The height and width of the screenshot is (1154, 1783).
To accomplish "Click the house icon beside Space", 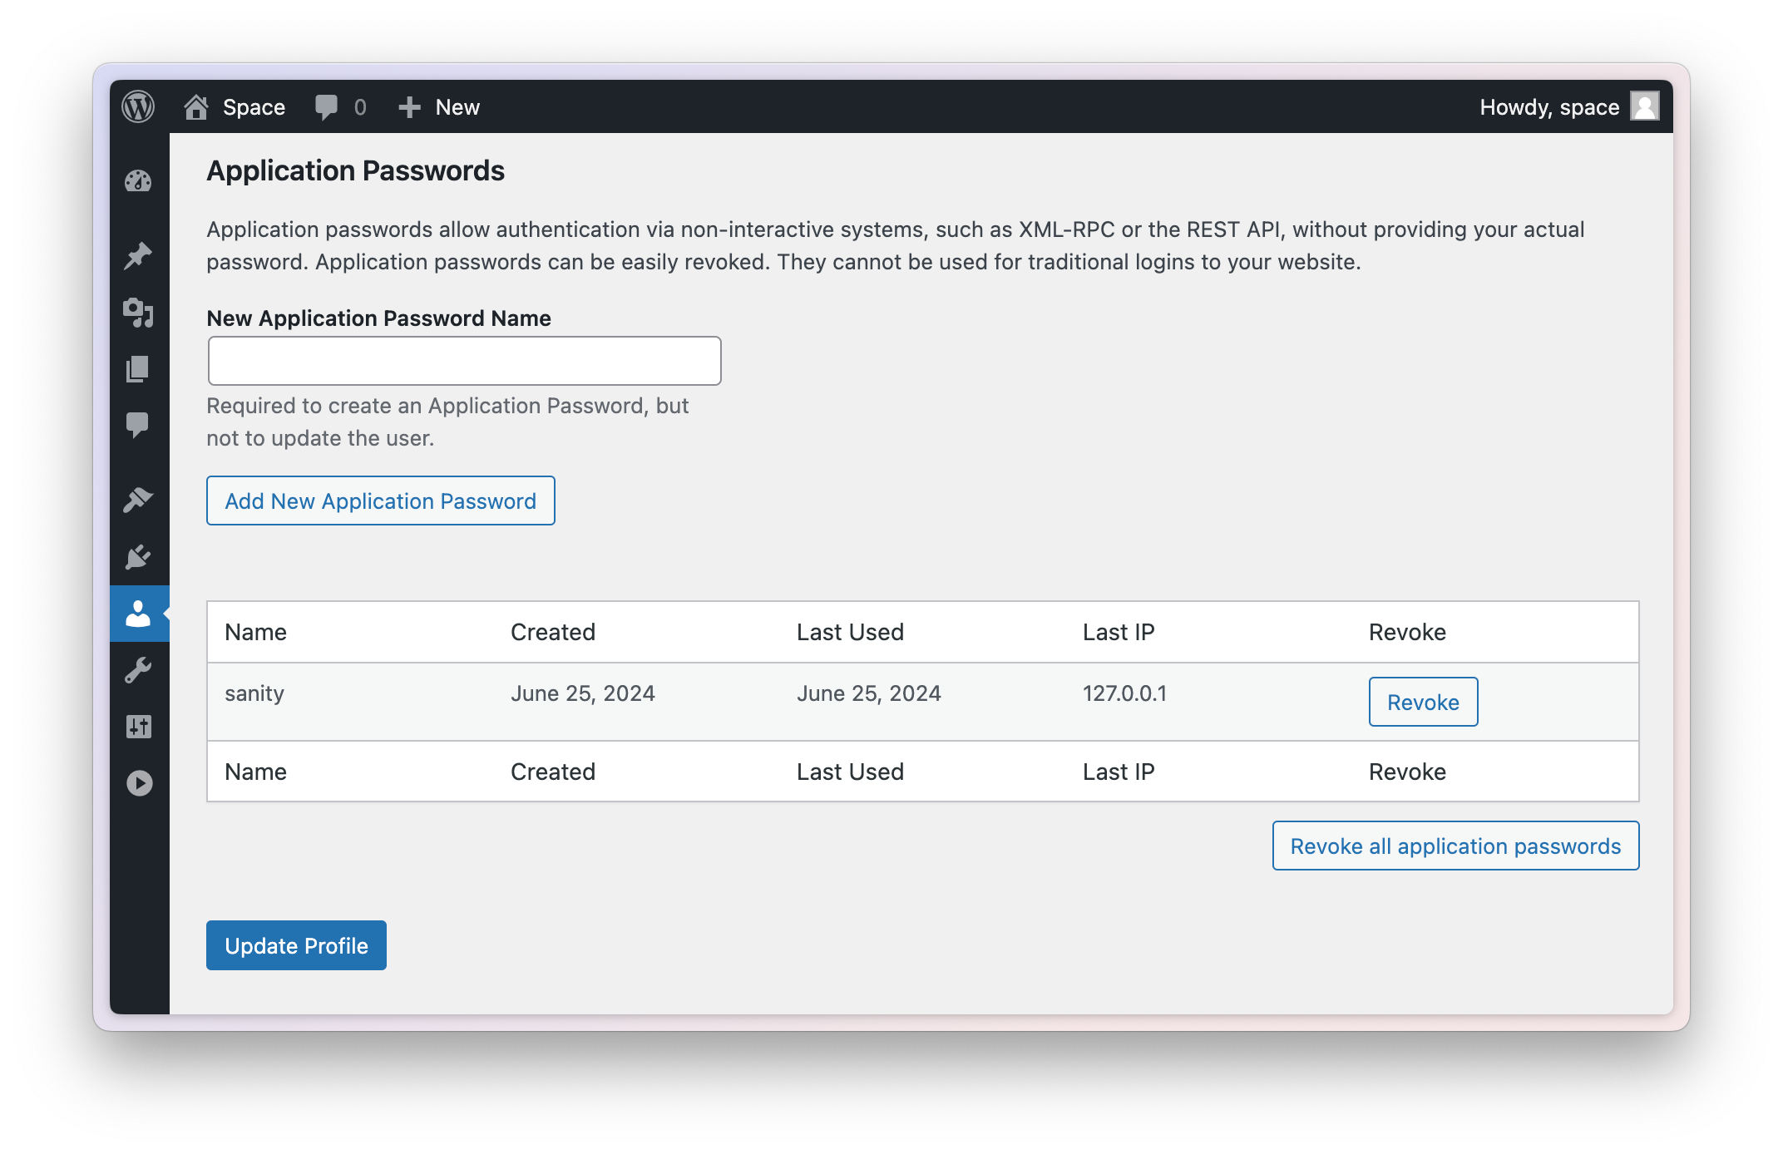I will pos(196,106).
